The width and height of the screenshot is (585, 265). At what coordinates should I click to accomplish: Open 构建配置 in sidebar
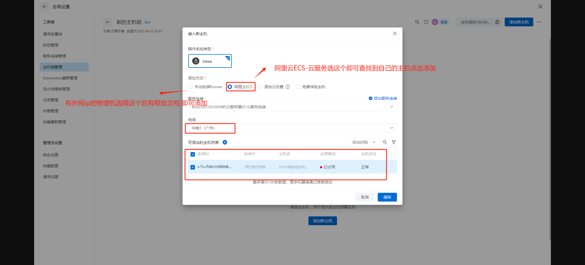point(51,166)
